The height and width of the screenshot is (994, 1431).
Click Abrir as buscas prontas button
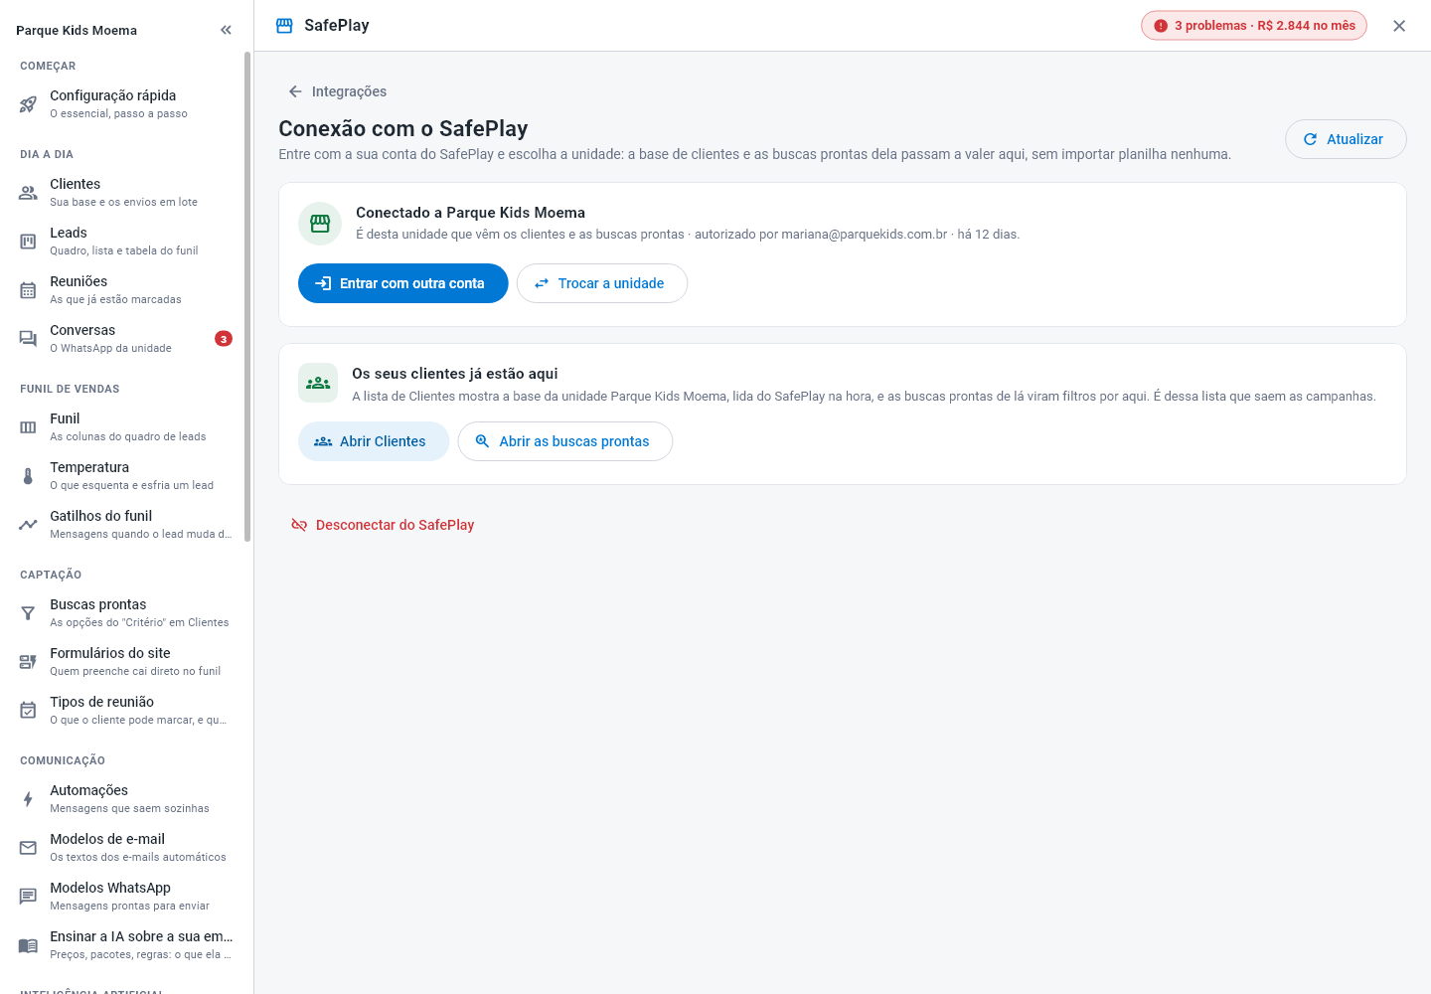tap(565, 441)
